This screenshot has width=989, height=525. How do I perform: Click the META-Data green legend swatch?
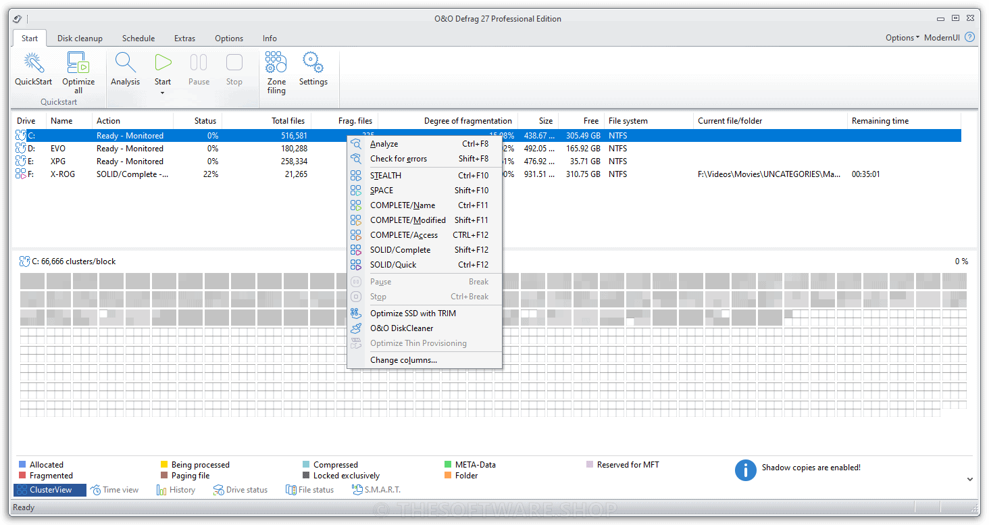coord(448,465)
